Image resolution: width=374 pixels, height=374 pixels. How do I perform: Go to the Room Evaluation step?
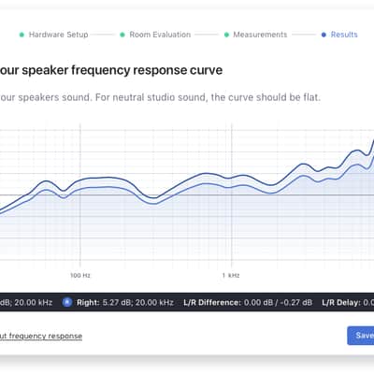(x=160, y=35)
